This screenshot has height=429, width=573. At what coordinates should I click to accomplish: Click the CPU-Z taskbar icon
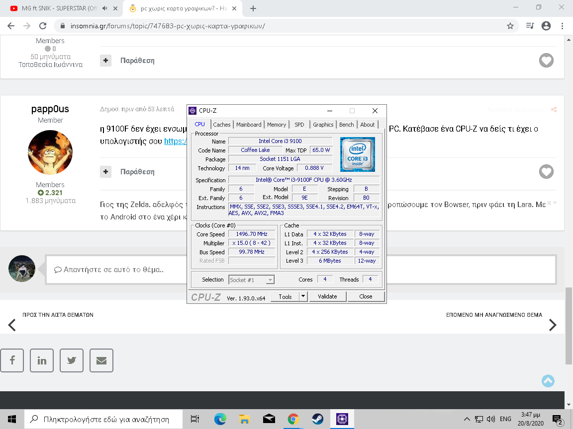342,419
